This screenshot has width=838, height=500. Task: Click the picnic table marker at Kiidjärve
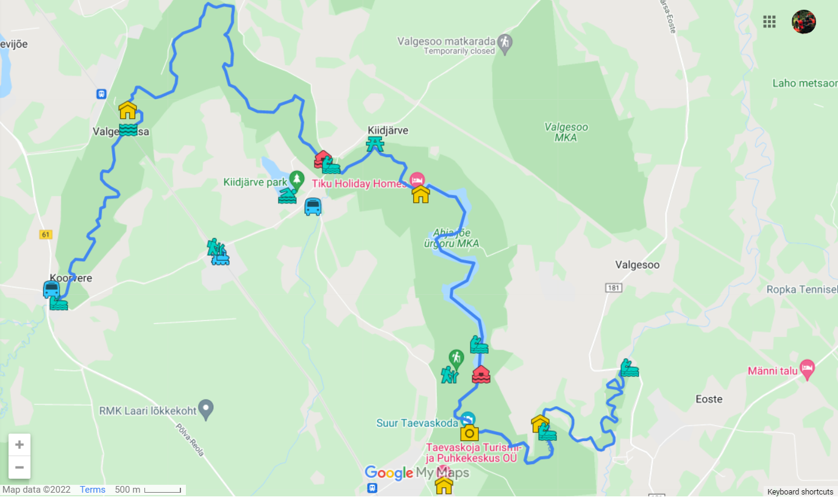(375, 144)
